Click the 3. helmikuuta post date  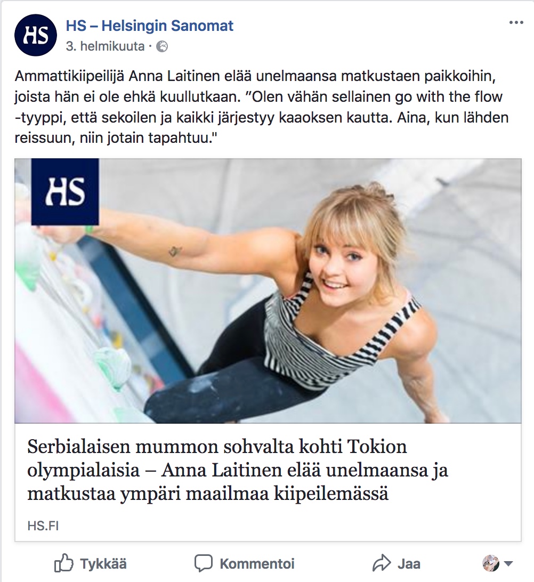click(x=105, y=46)
